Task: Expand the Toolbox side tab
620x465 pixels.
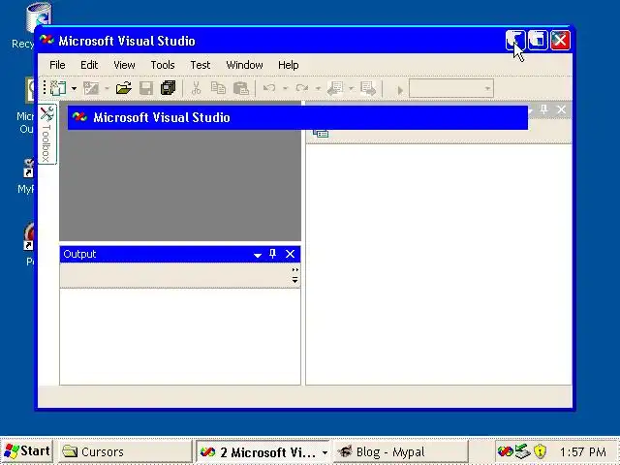Action: pos(47,135)
